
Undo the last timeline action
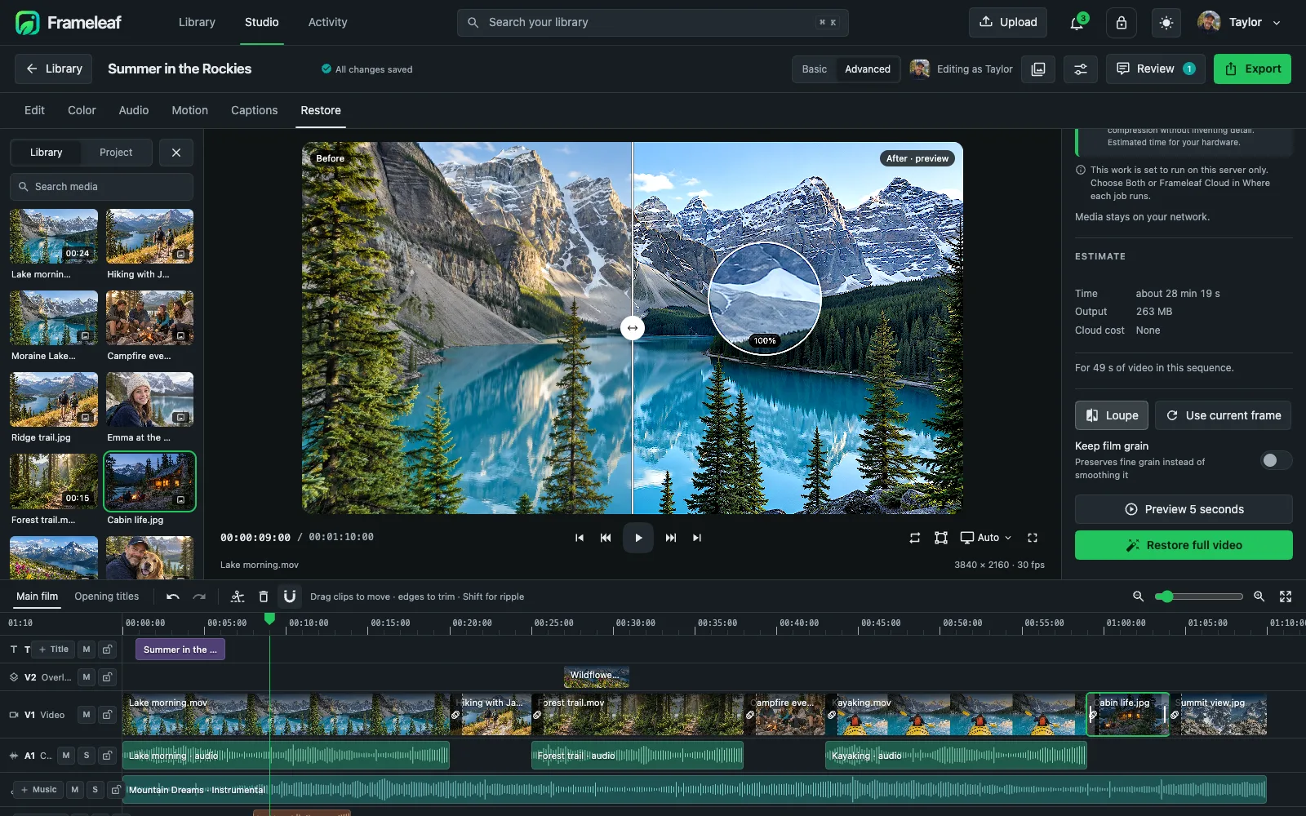click(173, 596)
